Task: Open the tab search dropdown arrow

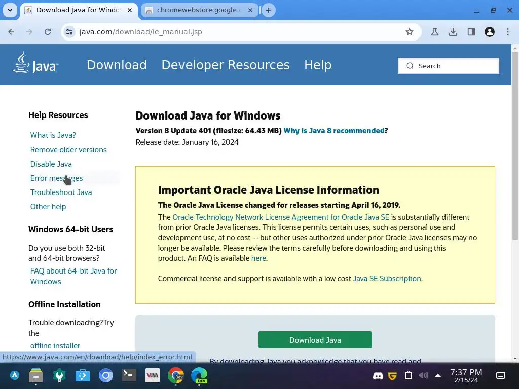Action: pyautogui.click(x=10, y=10)
